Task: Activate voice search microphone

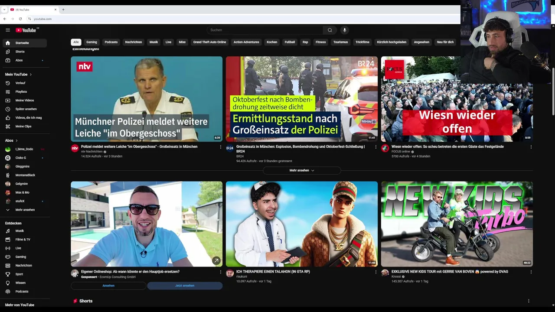Action: click(x=345, y=30)
